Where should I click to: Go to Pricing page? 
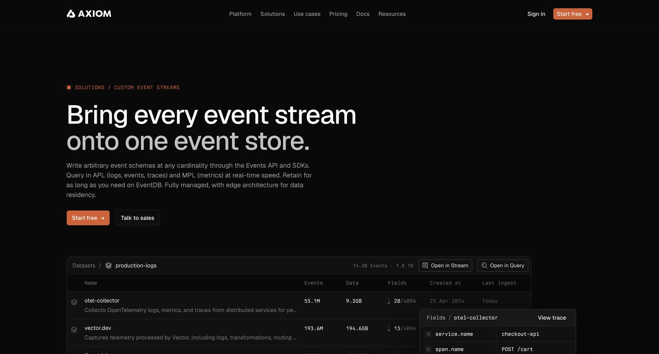point(338,14)
